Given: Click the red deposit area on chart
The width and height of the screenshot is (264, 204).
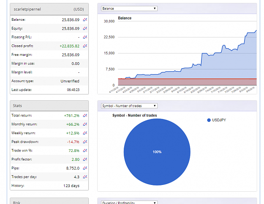Looking at the screenshot, I should [x=187, y=82].
